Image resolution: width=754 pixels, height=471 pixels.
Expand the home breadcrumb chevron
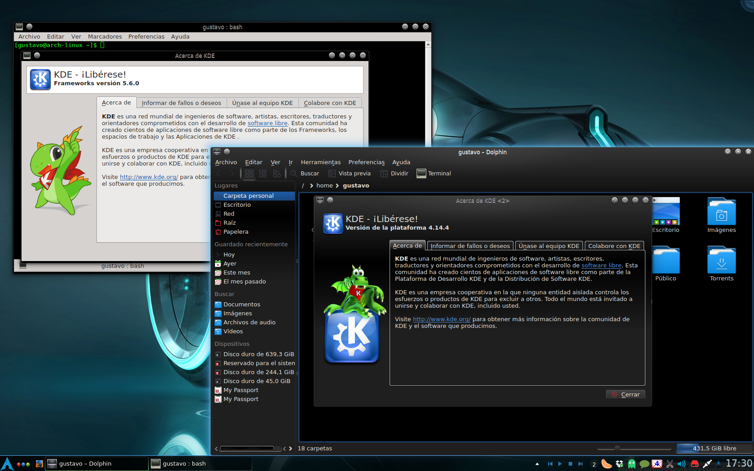tap(337, 186)
